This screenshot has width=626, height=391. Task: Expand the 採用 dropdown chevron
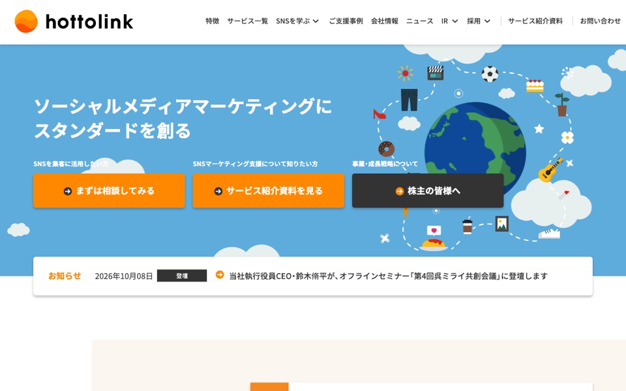pos(487,21)
